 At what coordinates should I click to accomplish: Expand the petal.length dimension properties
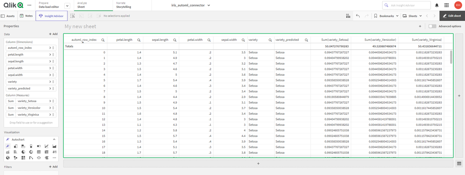pyautogui.click(x=50, y=54)
